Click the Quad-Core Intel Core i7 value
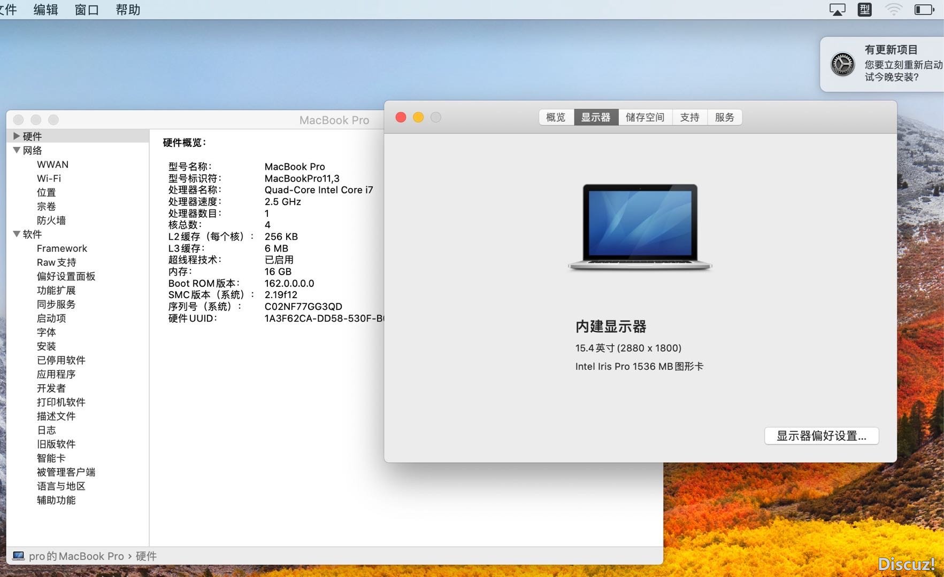 [x=319, y=190]
